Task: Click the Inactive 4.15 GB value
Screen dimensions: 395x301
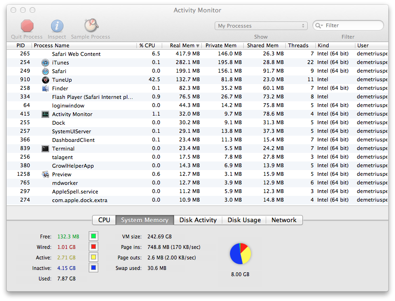Action: [x=66, y=268]
